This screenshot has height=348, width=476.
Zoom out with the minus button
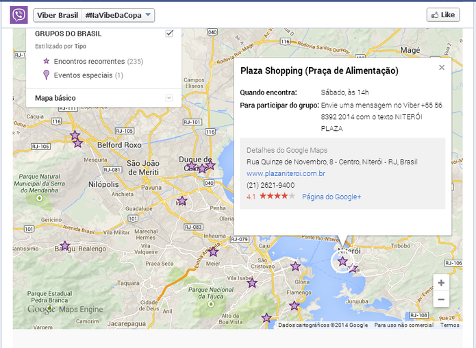[441, 299]
